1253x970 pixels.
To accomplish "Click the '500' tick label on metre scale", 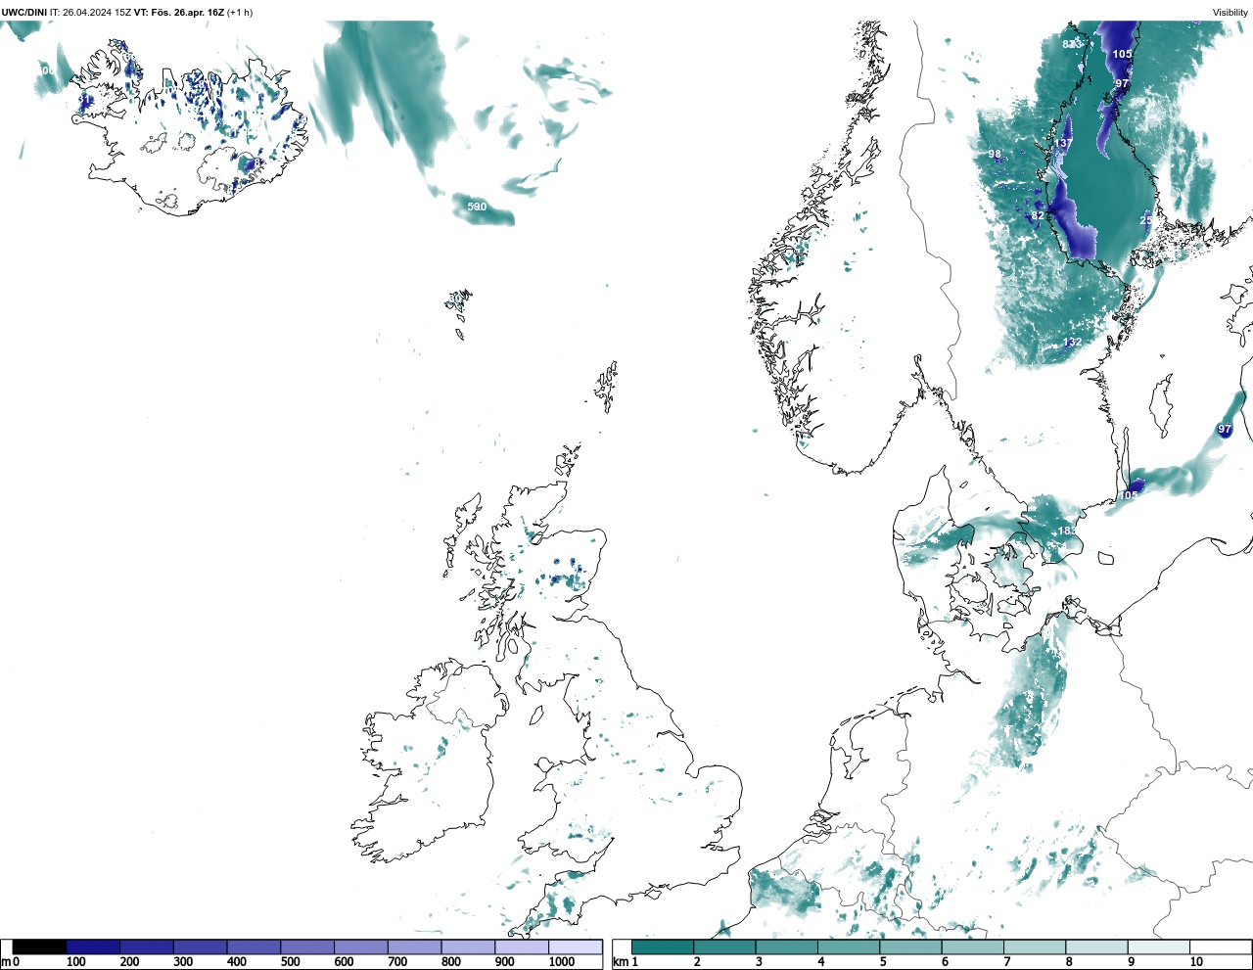I will click(291, 962).
